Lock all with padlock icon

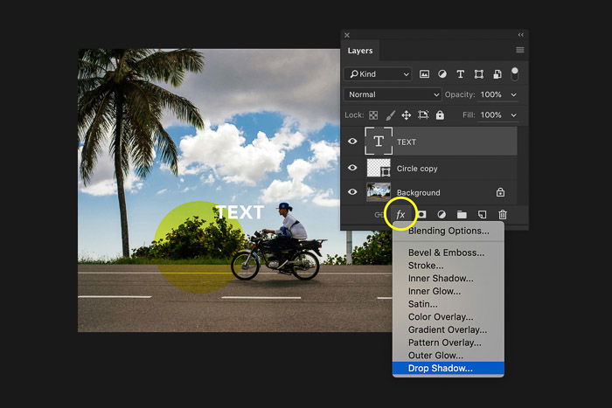click(x=440, y=115)
